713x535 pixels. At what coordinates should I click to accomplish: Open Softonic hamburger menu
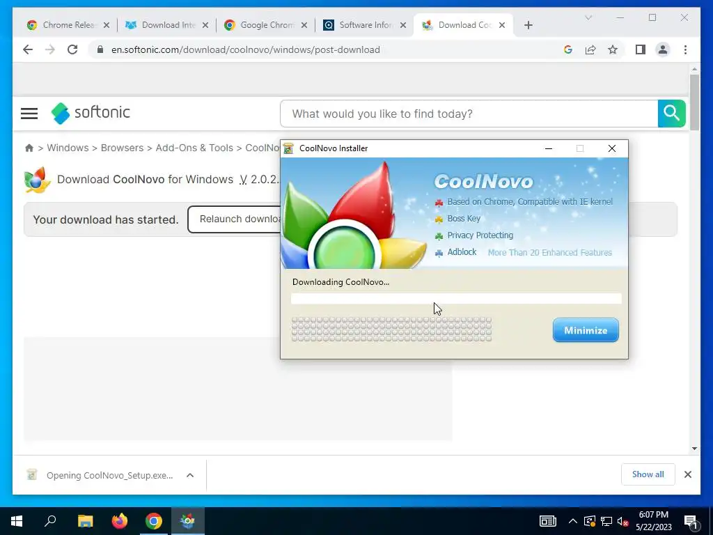29,114
